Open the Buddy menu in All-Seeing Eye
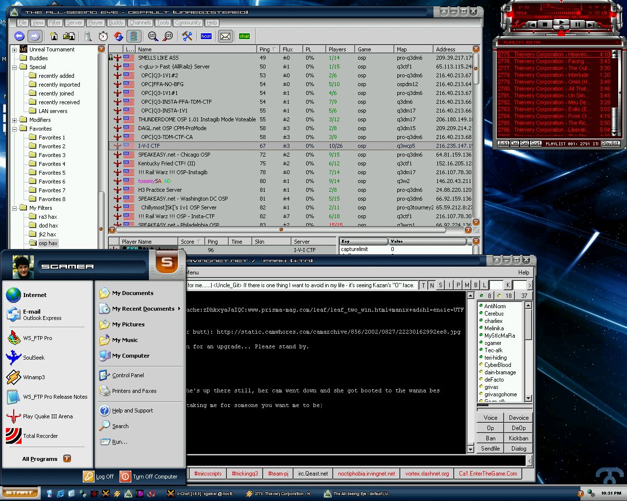The height and width of the screenshot is (501, 627). (x=116, y=23)
